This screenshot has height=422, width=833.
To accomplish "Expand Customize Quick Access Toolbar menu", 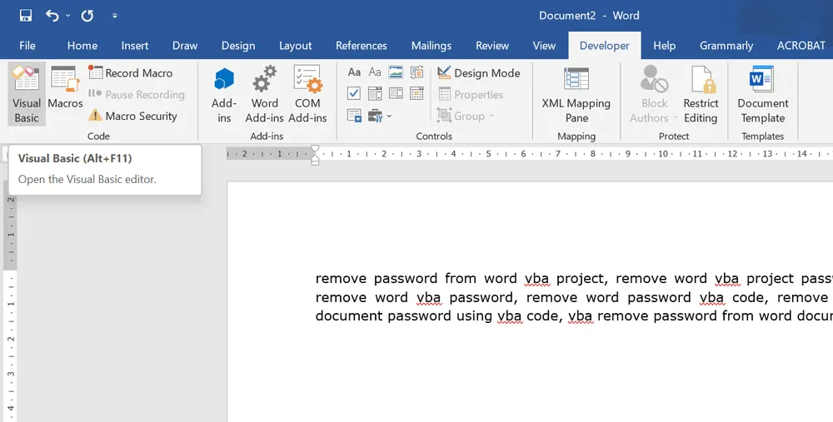I will pyautogui.click(x=114, y=16).
